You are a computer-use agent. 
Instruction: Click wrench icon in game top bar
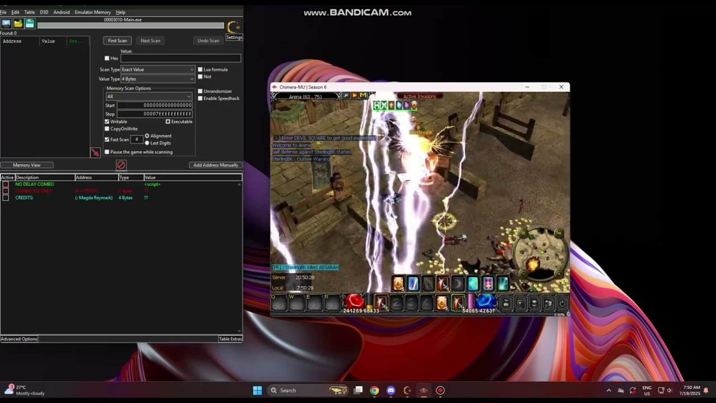[x=346, y=96]
